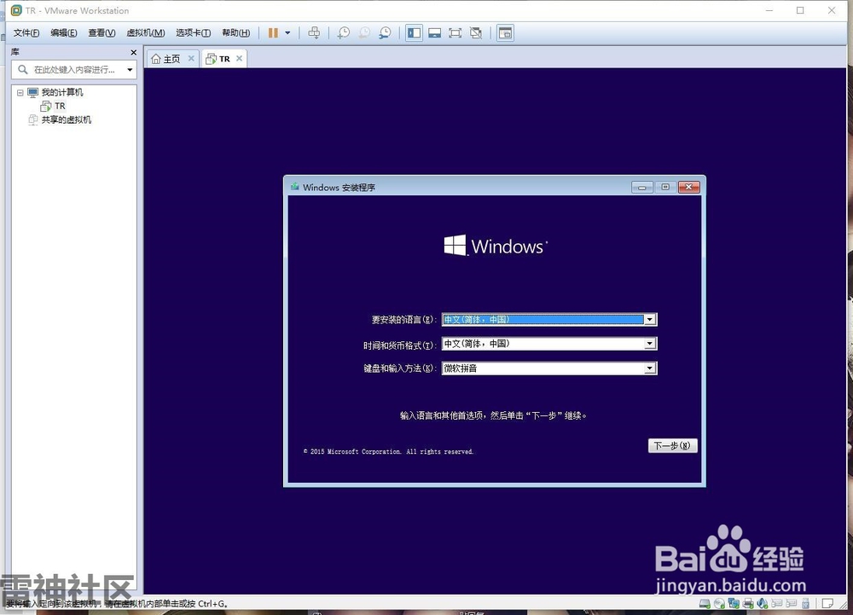The width and height of the screenshot is (853, 615).
Task: Open the snapshot manager icon
Action: click(385, 33)
